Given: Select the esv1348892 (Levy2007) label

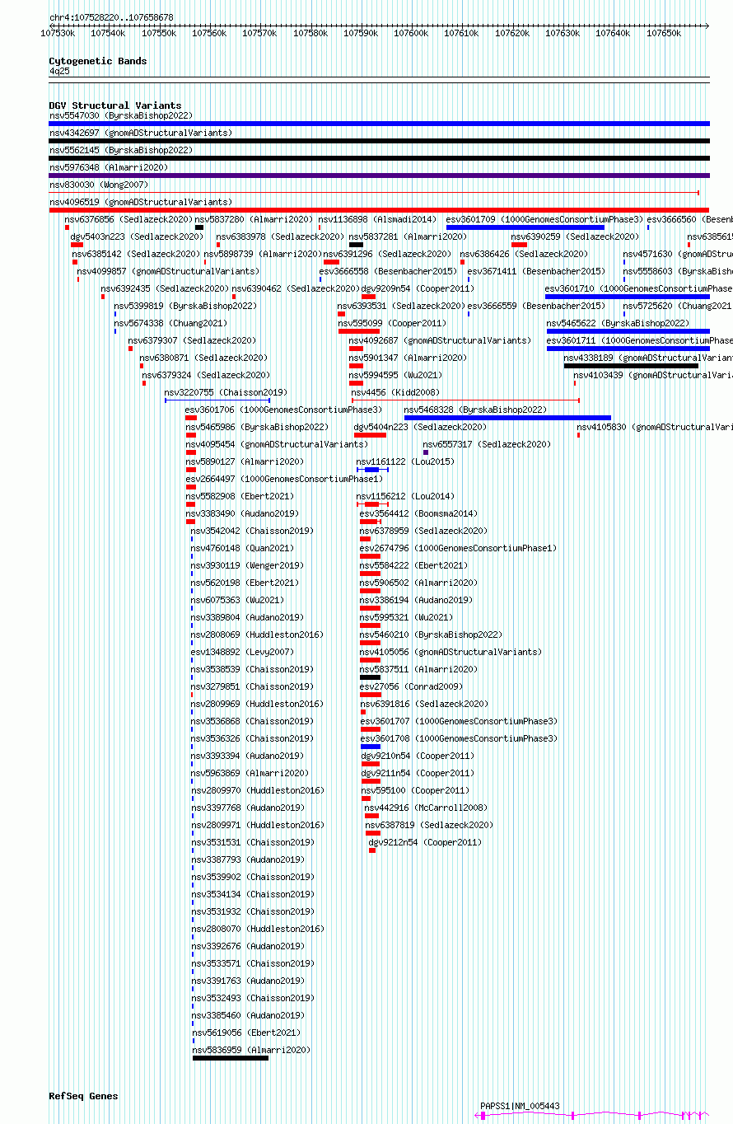Looking at the screenshot, I should tap(242, 652).
